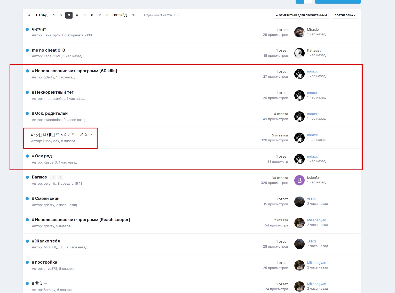The width and height of the screenshot is (395, 293).
Task: Click the last-page double-arrow pagination icon
Action: click(x=133, y=15)
